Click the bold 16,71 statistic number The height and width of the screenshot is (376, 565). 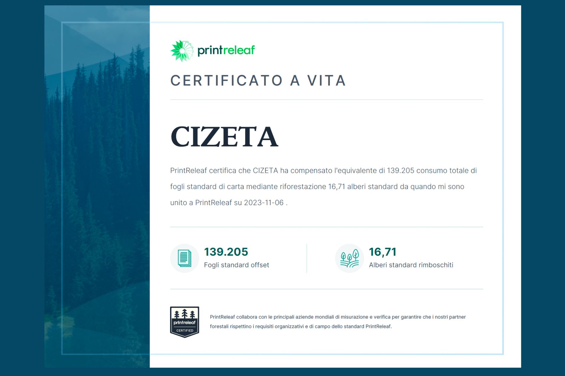382,252
